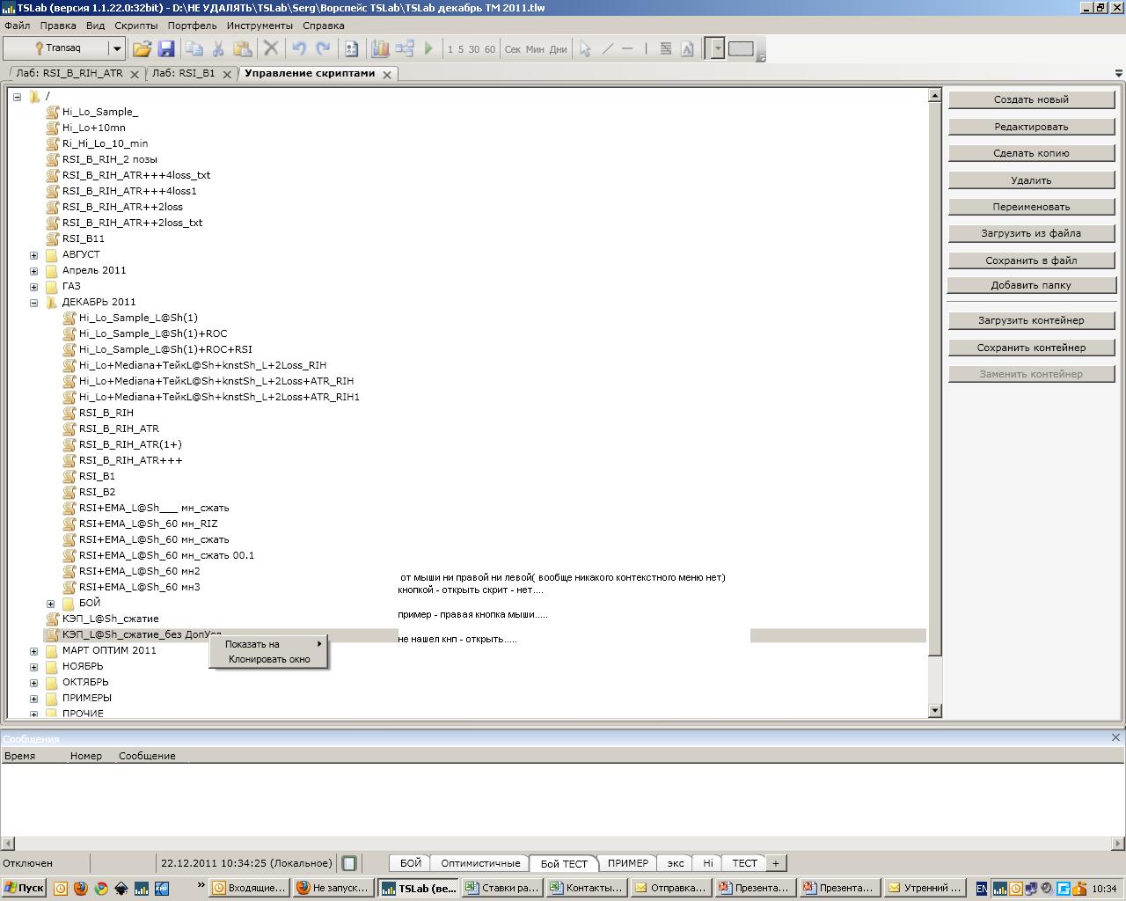Click the Firefox icon in quick launch

pos(81,888)
